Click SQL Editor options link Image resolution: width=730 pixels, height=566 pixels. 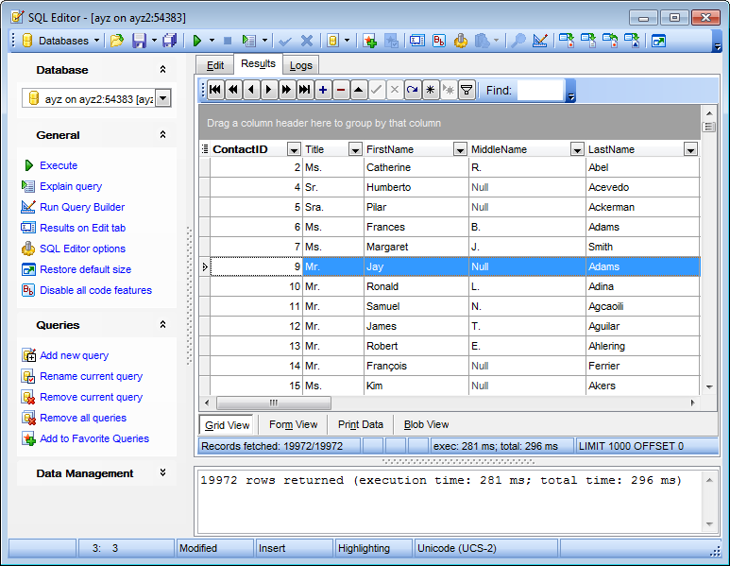pyautogui.click(x=82, y=249)
